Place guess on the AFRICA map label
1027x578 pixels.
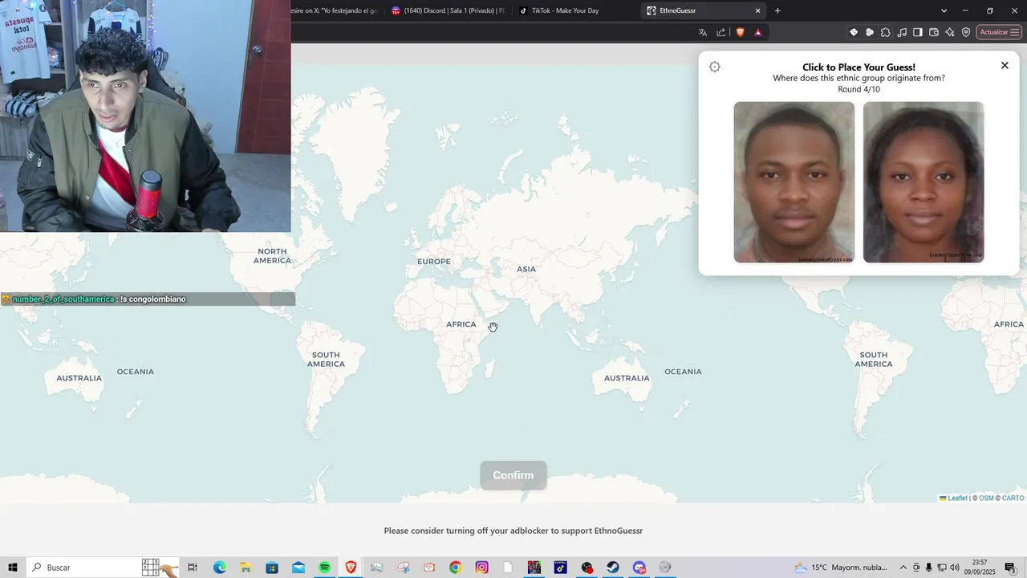click(x=461, y=324)
